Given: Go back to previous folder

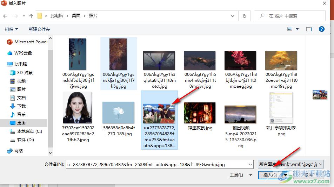Looking at the screenshot, I should point(5,16).
